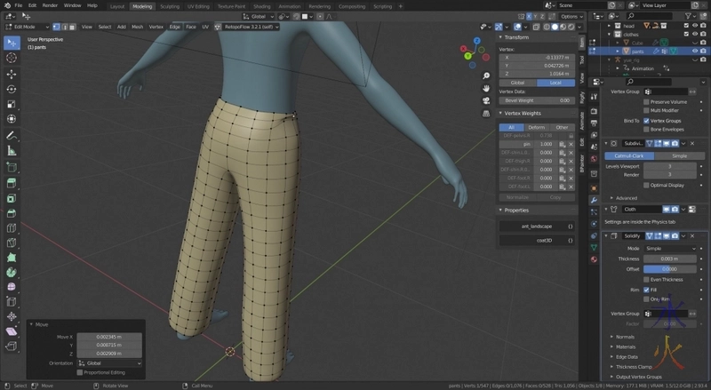Switch to the Sculpting workspace tab
Image resolution: width=711 pixels, height=390 pixels.
coord(170,6)
